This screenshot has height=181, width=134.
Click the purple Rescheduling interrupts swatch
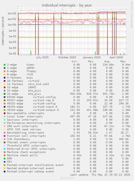(x=5, y=133)
